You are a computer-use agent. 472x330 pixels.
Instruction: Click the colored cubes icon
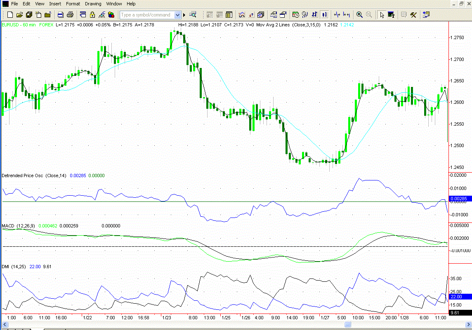(111, 14)
